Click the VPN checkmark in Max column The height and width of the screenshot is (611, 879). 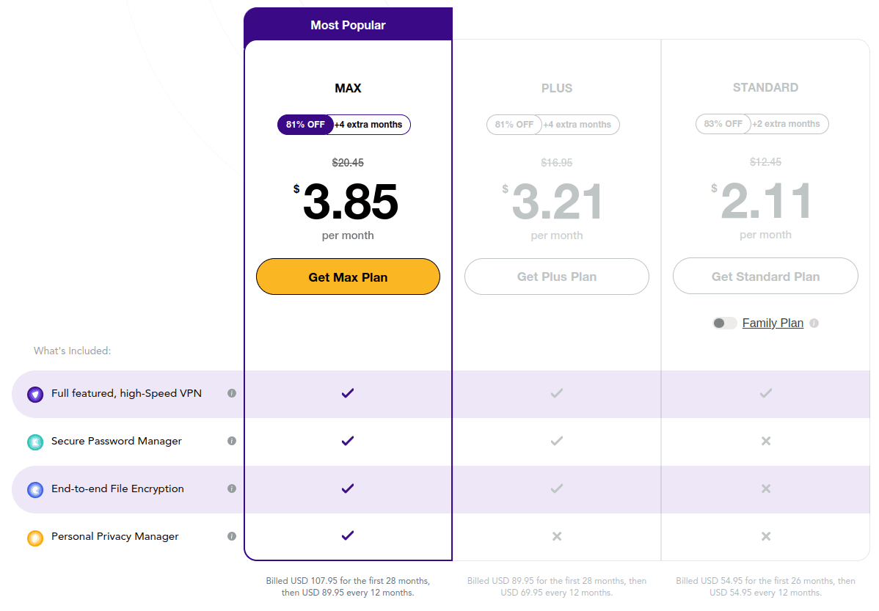pyautogui.click(x=348, y=393)
